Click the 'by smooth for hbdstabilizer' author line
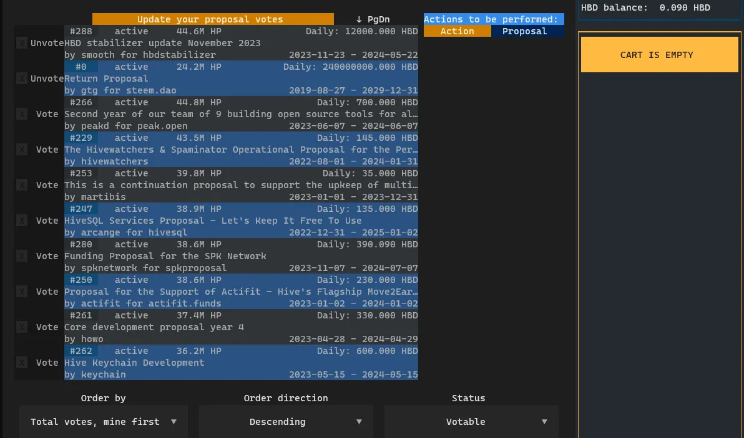 click(x=140, y=55)
